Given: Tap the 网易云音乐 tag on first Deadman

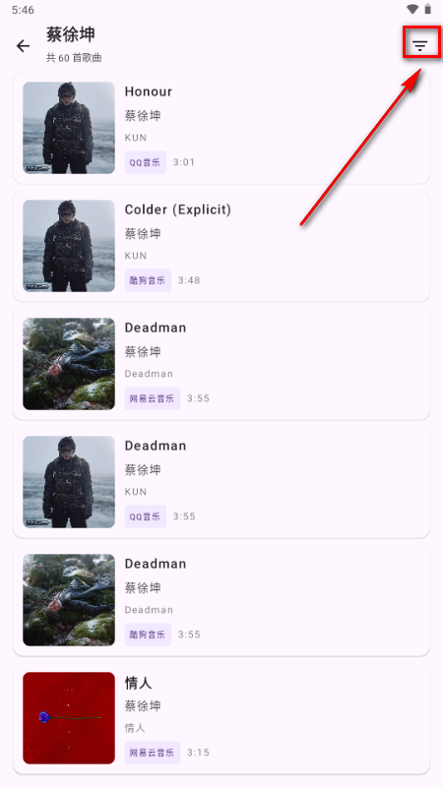Looking at the screenshot, I should (153, 398).
